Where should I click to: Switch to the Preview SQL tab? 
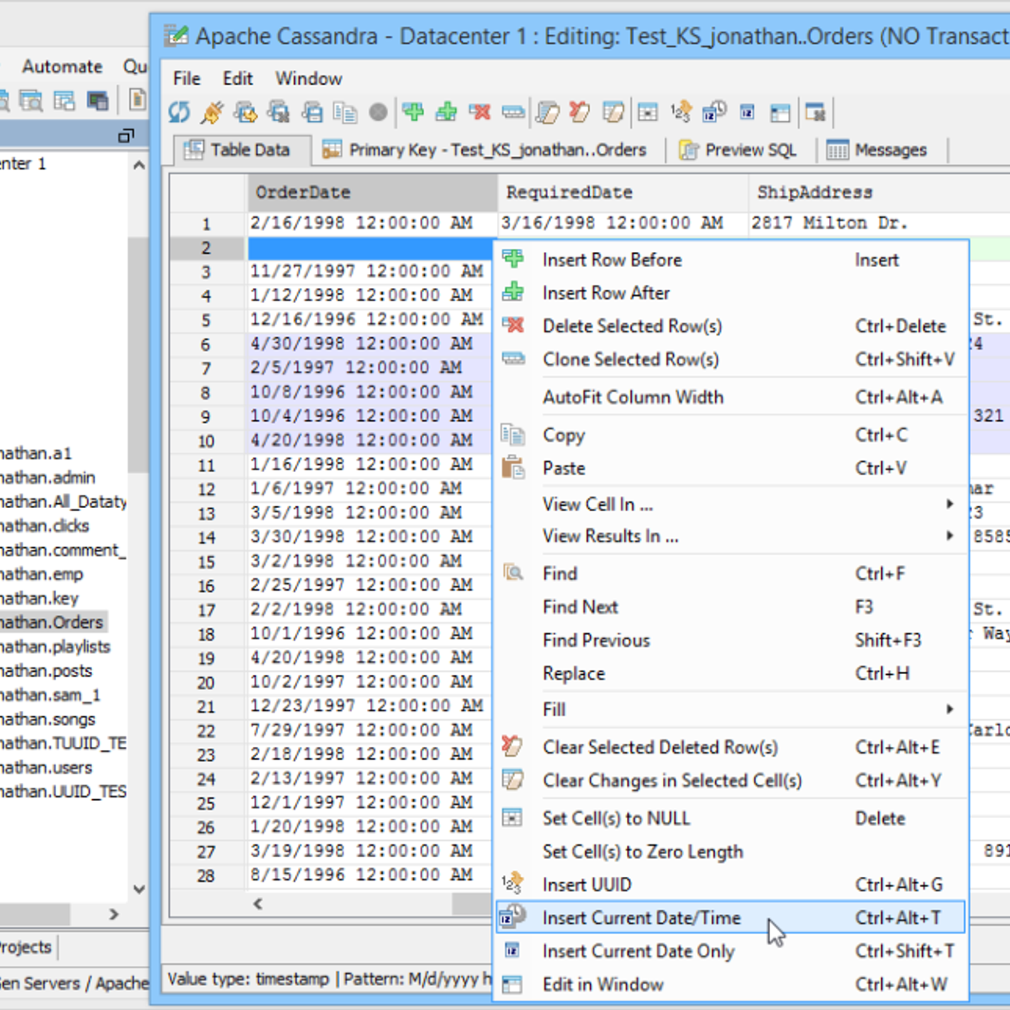[x=750, y=150]
